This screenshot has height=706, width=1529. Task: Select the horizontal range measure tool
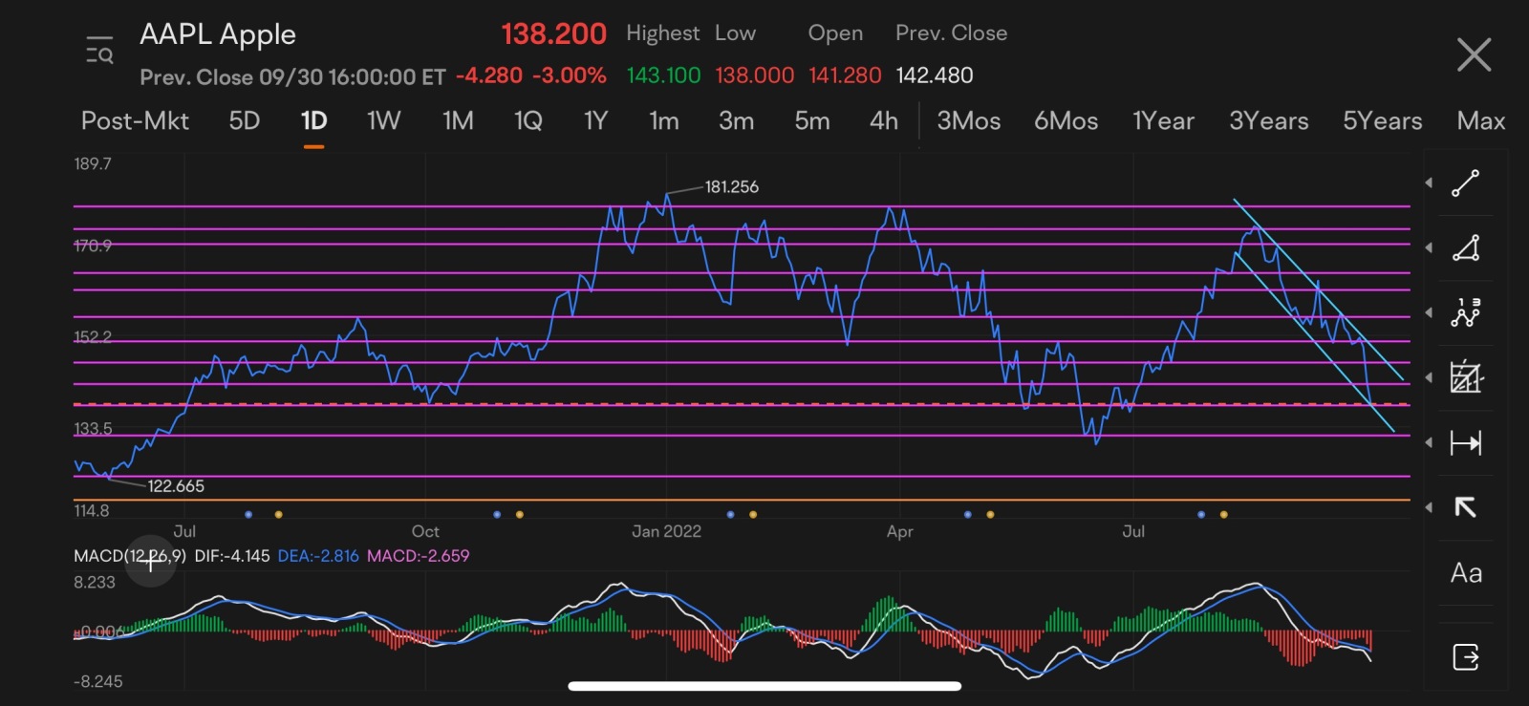(x=1466, y=442)
